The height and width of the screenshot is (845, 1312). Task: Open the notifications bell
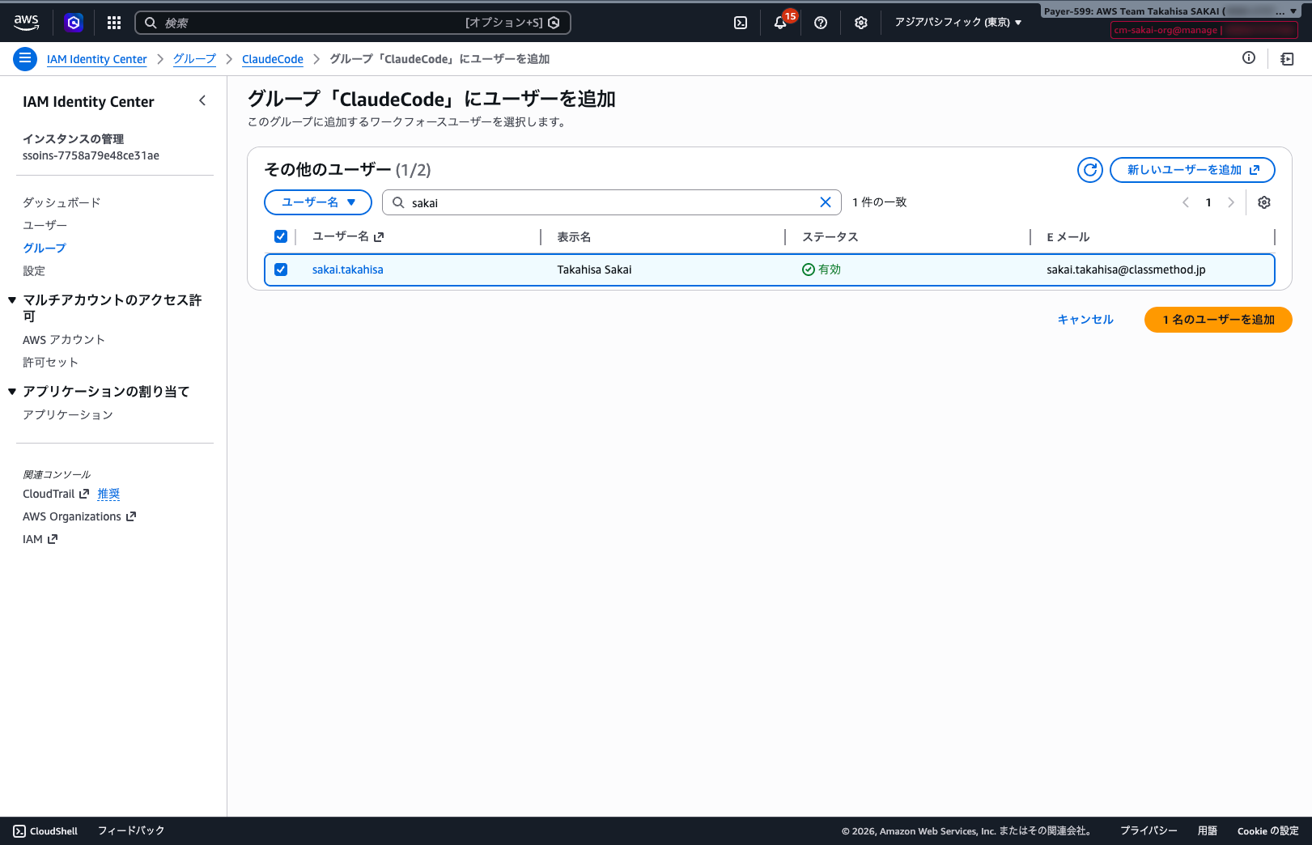[780, 23]
